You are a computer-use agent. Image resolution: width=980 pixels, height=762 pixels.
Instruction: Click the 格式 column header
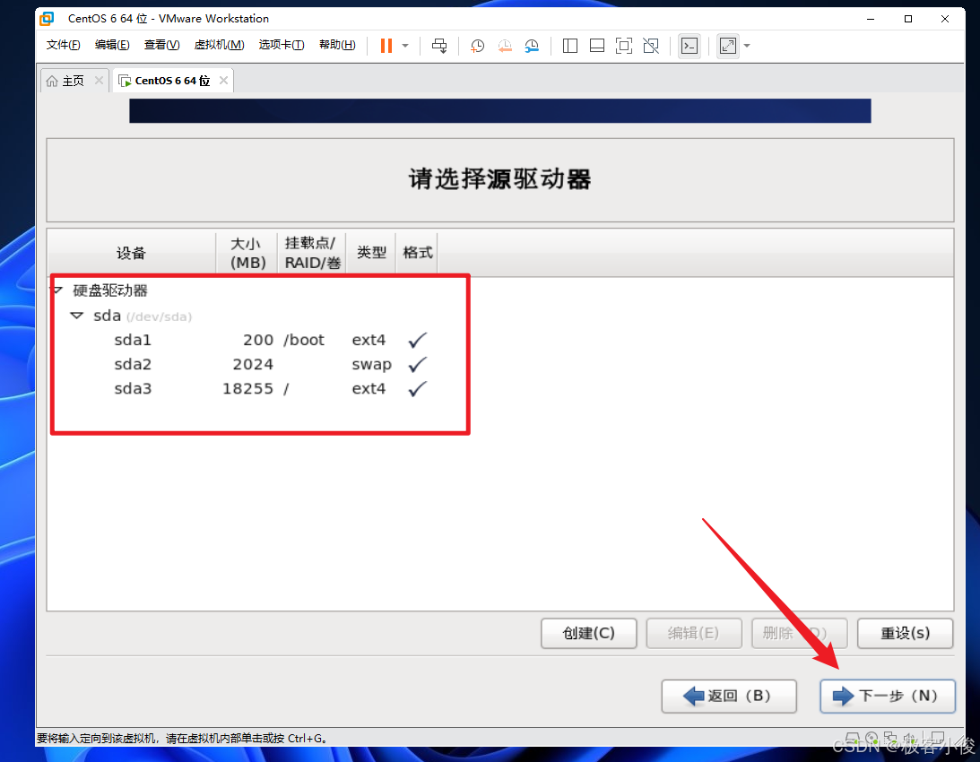click(x=418, y=253)
